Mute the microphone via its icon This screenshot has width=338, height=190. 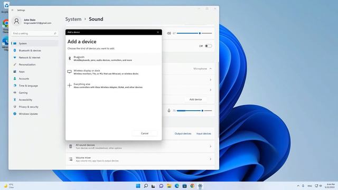pos(169,110)
